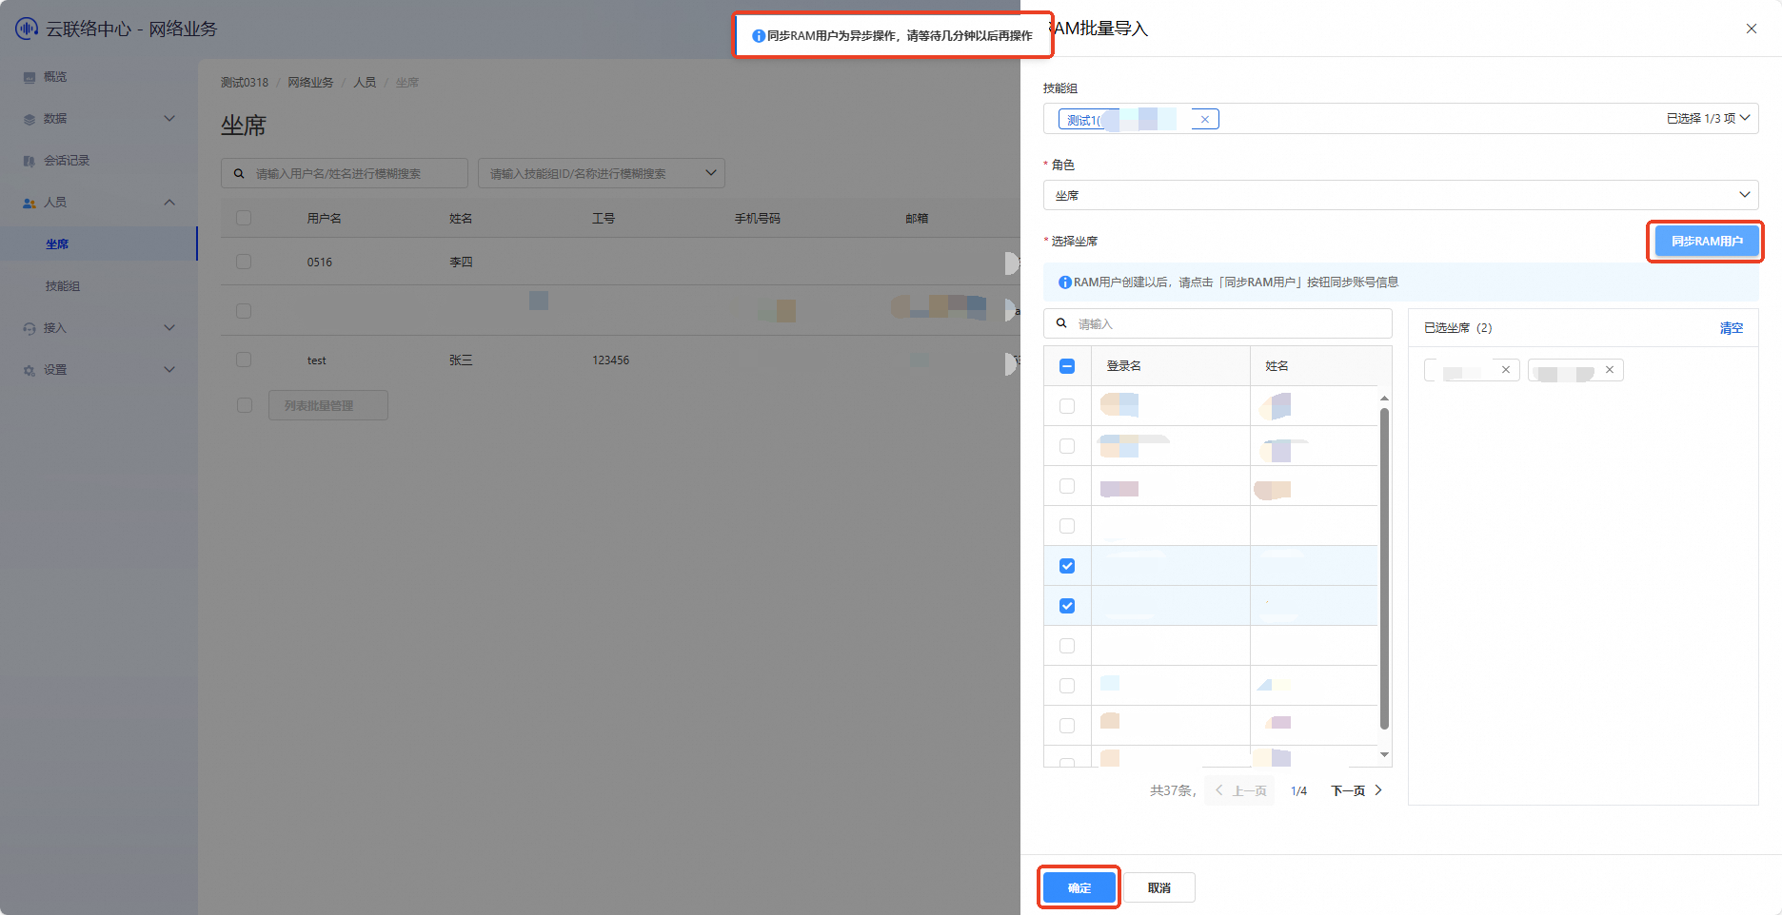
Task: Focus the 用户名/姓名 fuzzy search field
Action: [345, 173]
